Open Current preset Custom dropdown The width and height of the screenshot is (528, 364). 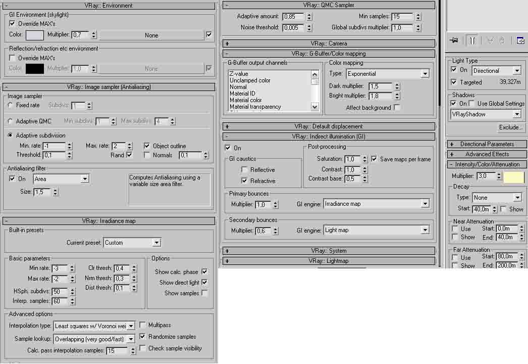132,243
